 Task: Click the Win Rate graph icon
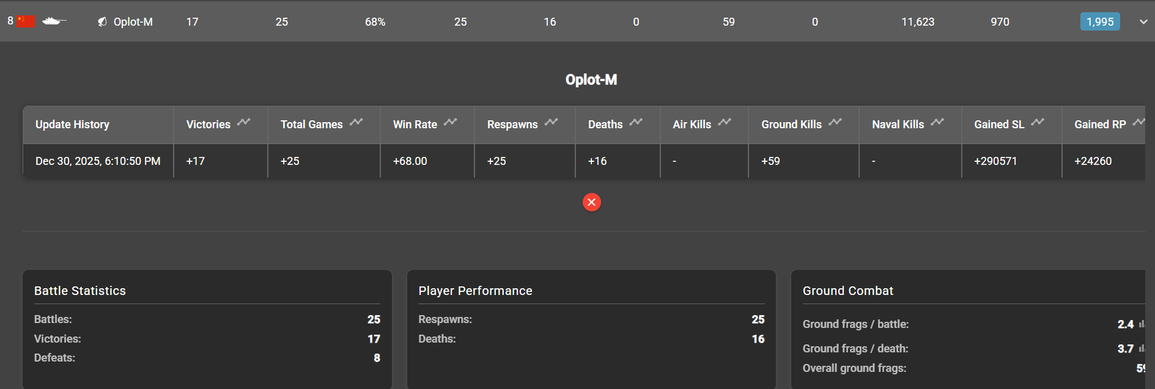451,122
